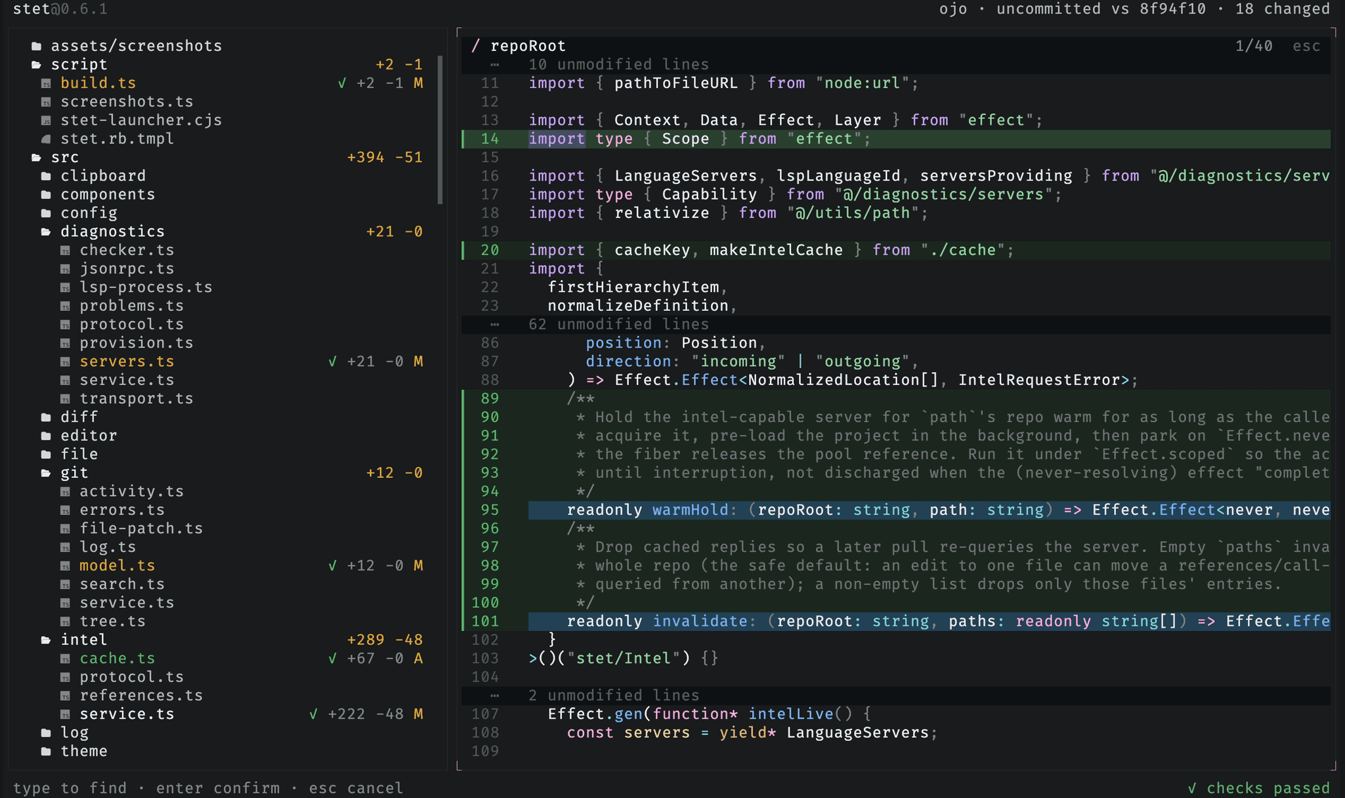Click the references.ts file icon
Image resolution: width=1345 pixels, height=798 pixels.
tap(65, 696)
